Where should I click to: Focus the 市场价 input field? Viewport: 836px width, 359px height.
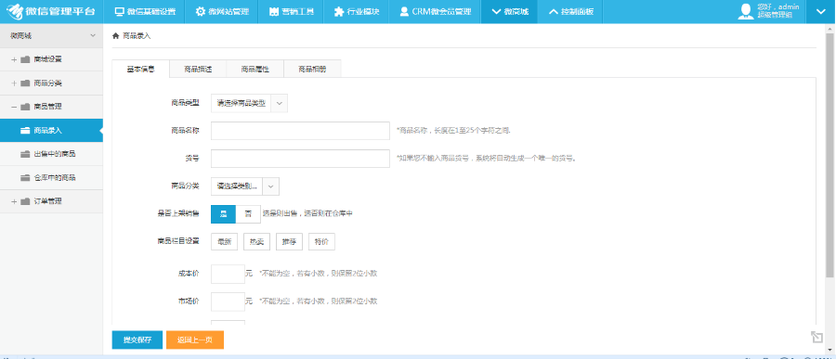point(228,301)
